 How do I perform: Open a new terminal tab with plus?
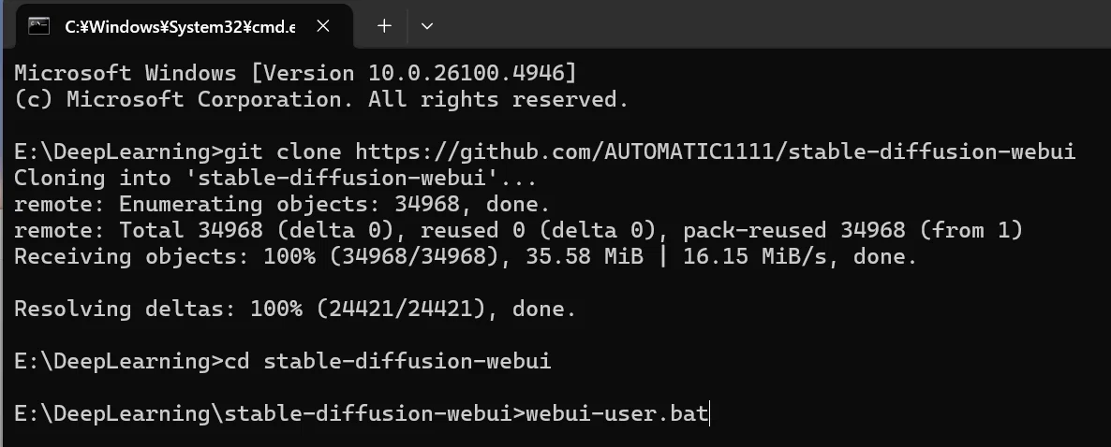(x=384, y=26)
